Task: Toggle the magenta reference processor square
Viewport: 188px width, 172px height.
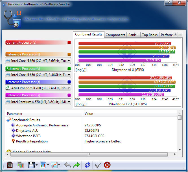Action: click(x=69, y=95)
